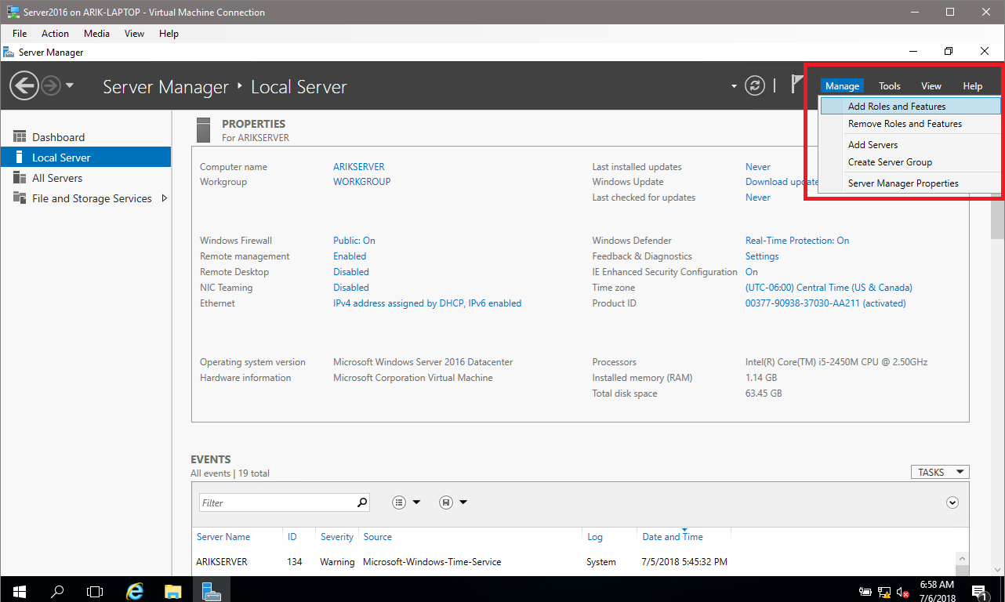Open the Server Manager View menu
This screenshot has width=1005, height=602.
(931, 86)
